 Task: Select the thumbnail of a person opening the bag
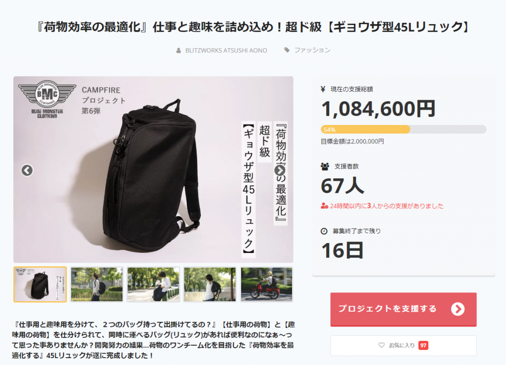click(153, 284)
